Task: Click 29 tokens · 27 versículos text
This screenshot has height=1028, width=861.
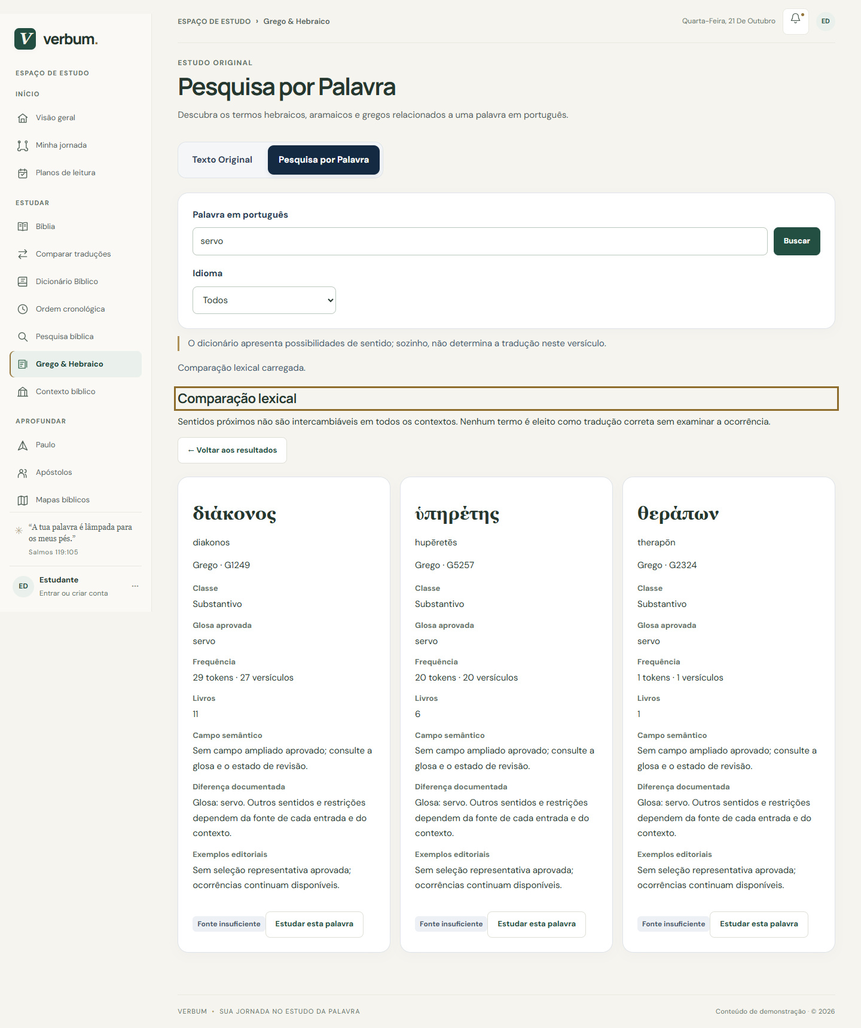Action: (x=243, y=678)
